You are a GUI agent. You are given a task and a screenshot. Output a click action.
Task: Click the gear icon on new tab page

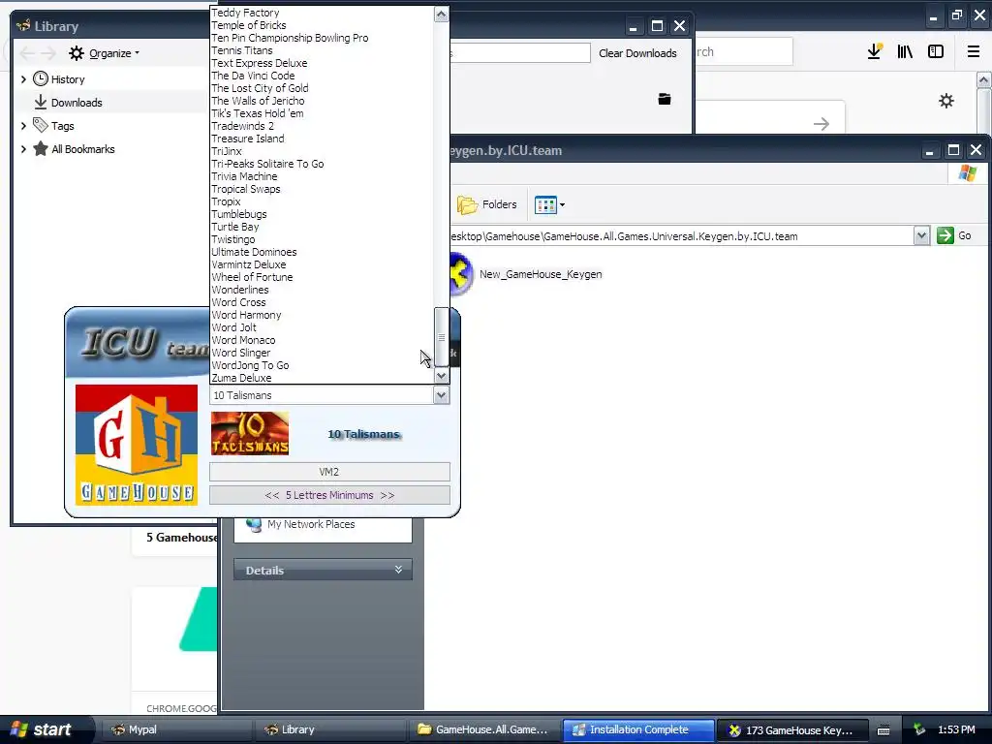pos(945,101)
